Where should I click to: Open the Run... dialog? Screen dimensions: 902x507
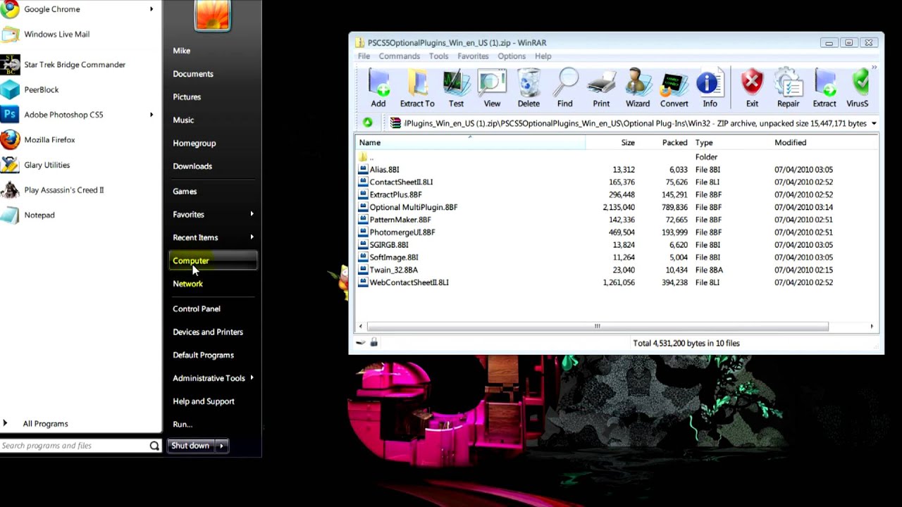pyautogui.click(x=183, y=425)
